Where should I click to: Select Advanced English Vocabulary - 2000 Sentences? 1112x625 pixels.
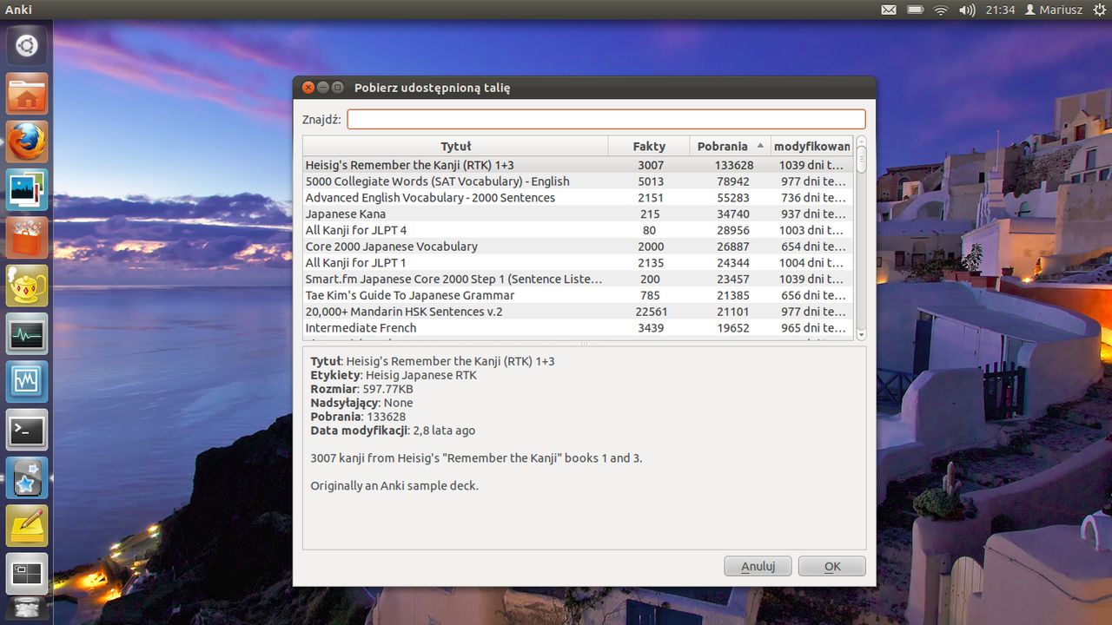(578, 197)
